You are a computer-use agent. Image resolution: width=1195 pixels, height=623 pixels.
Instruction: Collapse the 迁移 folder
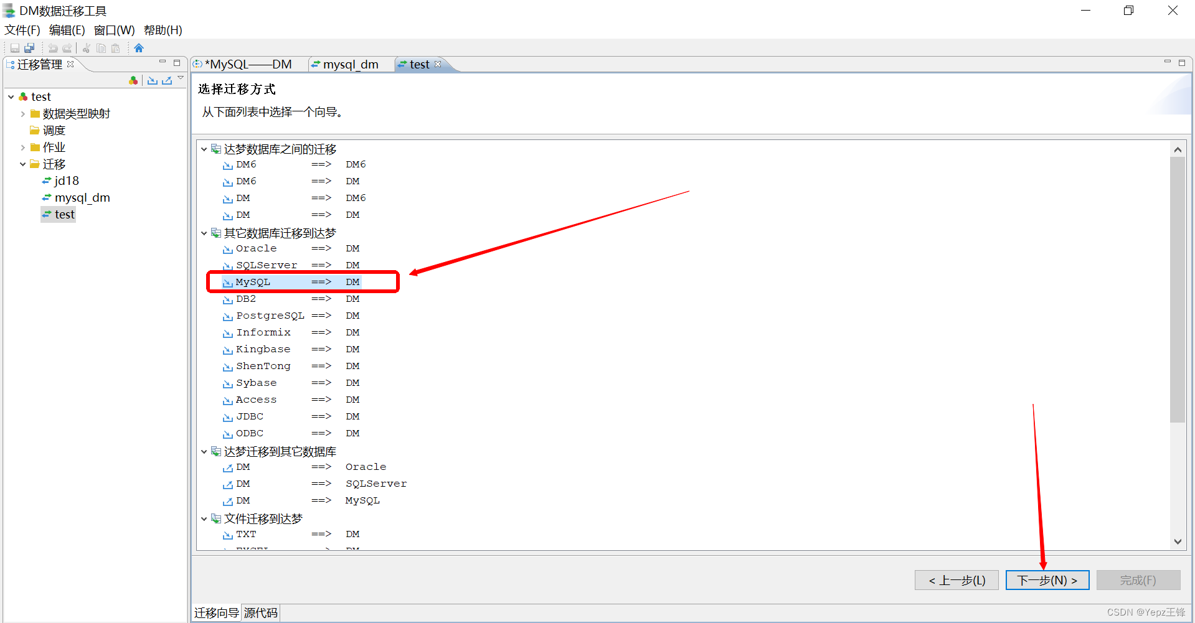tap(23, 164)
